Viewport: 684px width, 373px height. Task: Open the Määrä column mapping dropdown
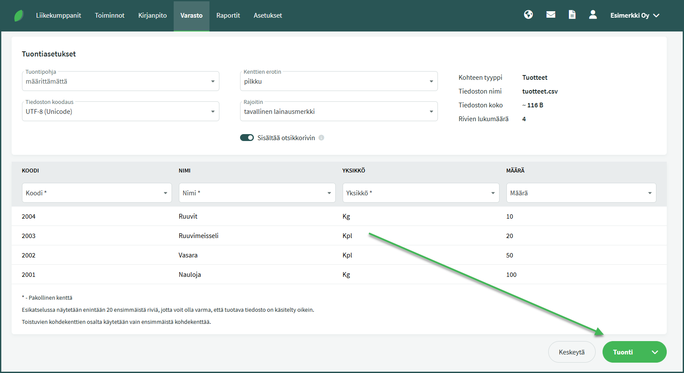pyautogui.click(x=581, y=193)
